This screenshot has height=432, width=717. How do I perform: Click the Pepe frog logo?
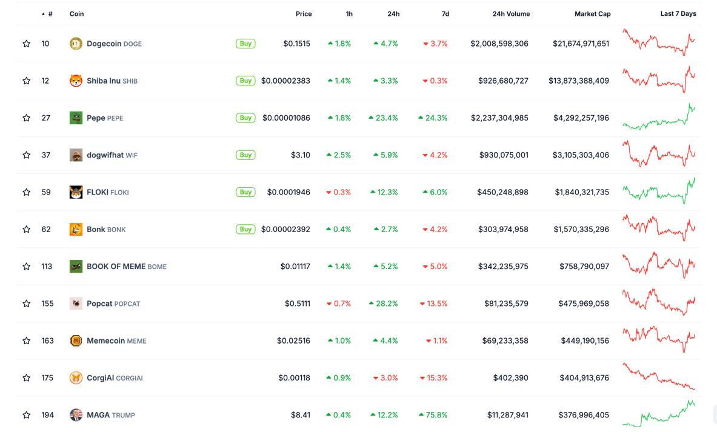pyautogui.click(x=76, y=118)
